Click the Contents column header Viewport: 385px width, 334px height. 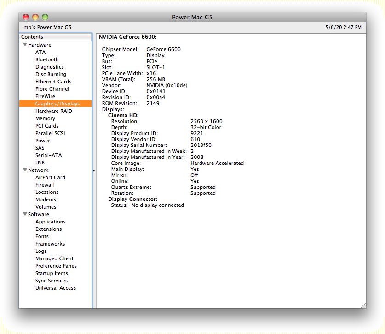(x=56, y=37)
